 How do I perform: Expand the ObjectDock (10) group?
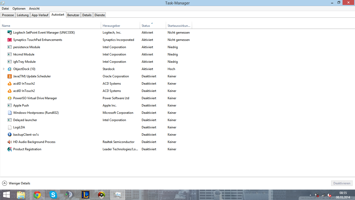pyautogui.click(x=4, y=69)
